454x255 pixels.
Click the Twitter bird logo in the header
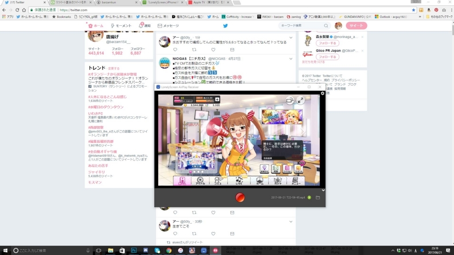[x=225, y=26]
